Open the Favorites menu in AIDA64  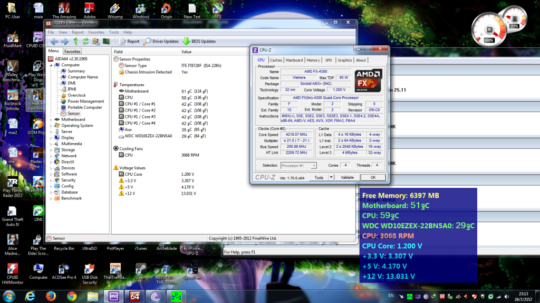coord(96,32)
